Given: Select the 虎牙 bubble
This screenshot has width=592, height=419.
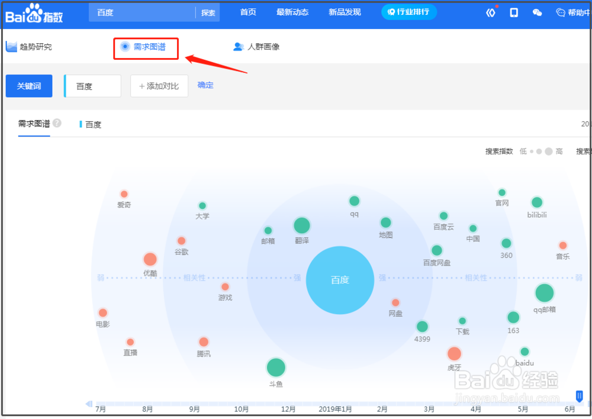Looking at the screenshot, I should [454, 354].
